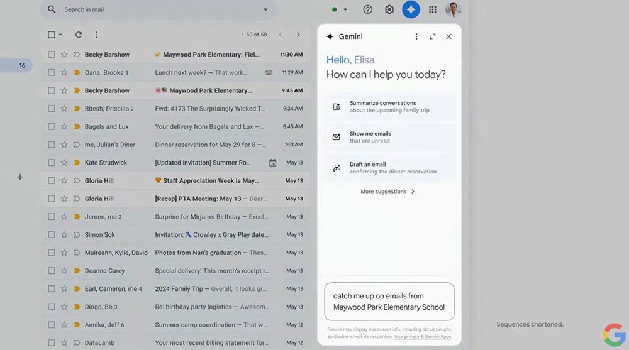The image size is (629, 350).
Task: Expand the Gemini panel
Action: 433,36
